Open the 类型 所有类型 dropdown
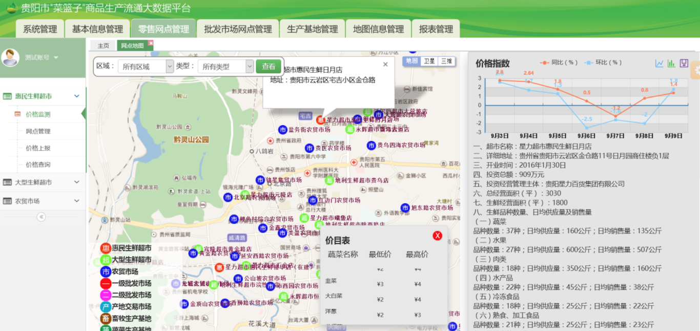 pos(225,67)
